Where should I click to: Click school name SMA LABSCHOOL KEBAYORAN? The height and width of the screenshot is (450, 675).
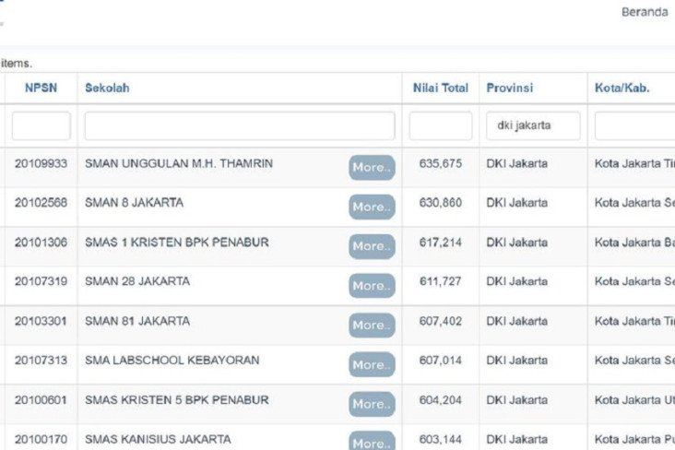[x=172, y=361]
